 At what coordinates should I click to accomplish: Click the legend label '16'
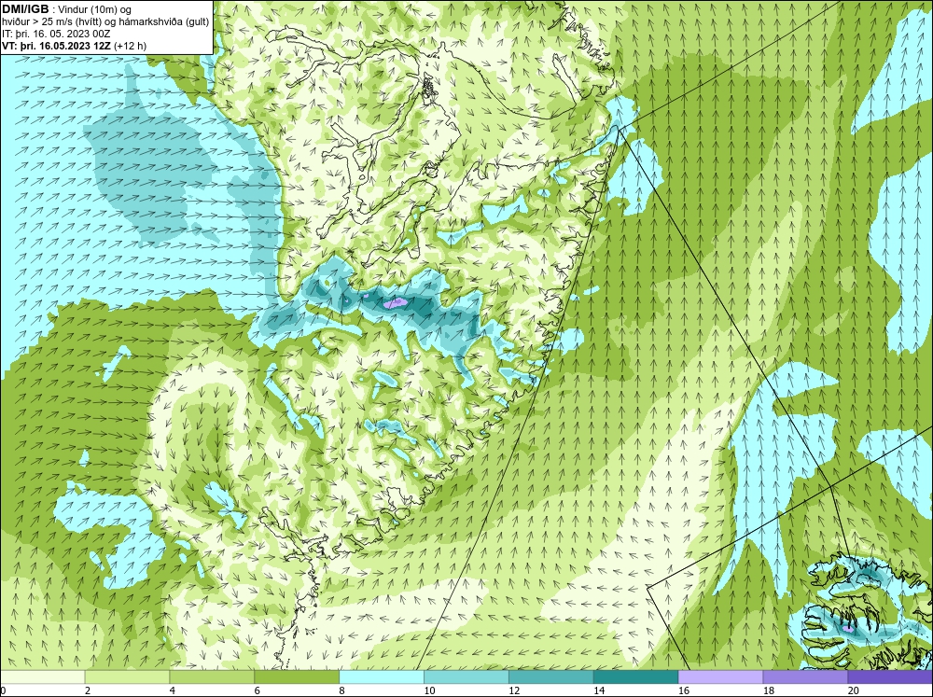(x=684, y=690)
